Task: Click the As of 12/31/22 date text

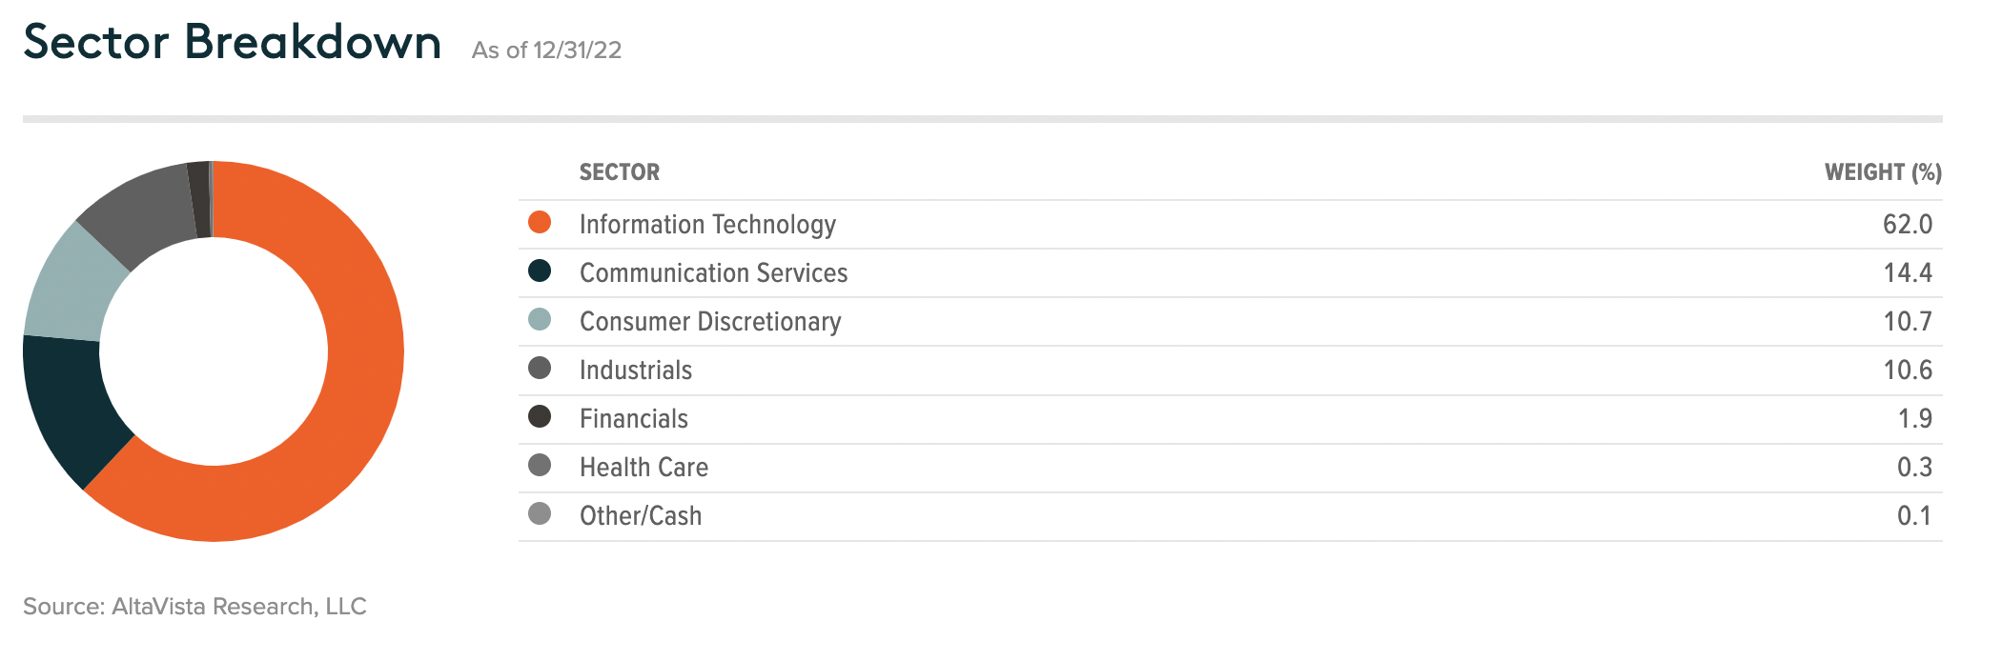Action: point(546,50)
